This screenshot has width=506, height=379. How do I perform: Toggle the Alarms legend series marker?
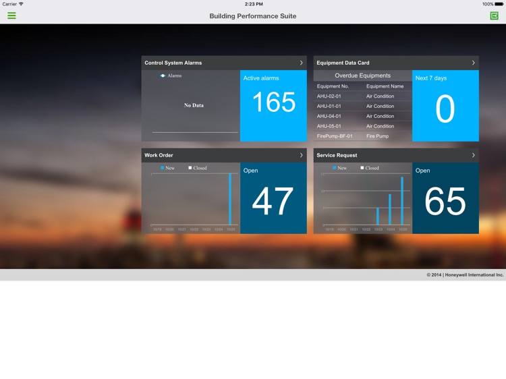point(163,76)
